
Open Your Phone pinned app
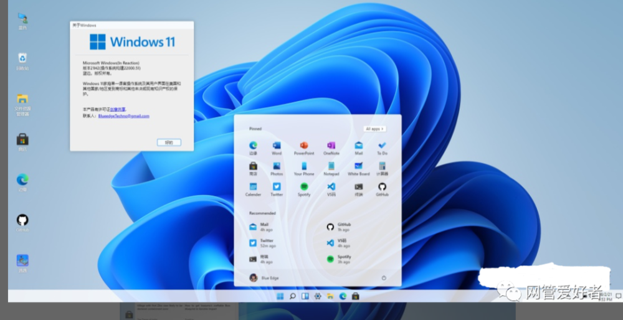click(304, 167)
